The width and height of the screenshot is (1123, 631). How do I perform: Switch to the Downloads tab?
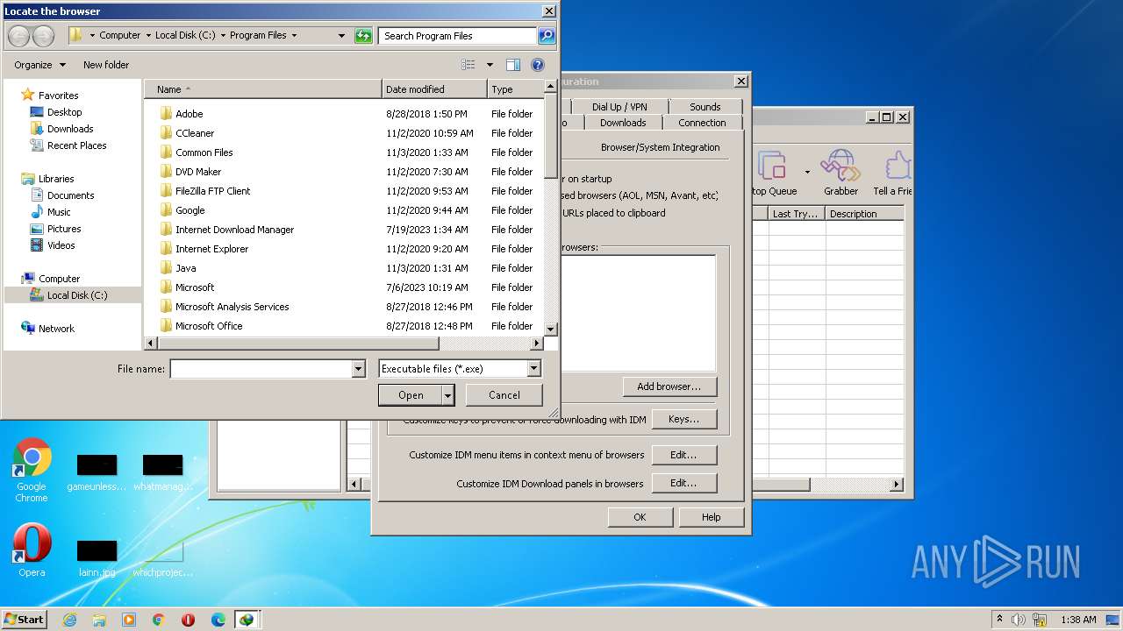(x=623, y=123)
